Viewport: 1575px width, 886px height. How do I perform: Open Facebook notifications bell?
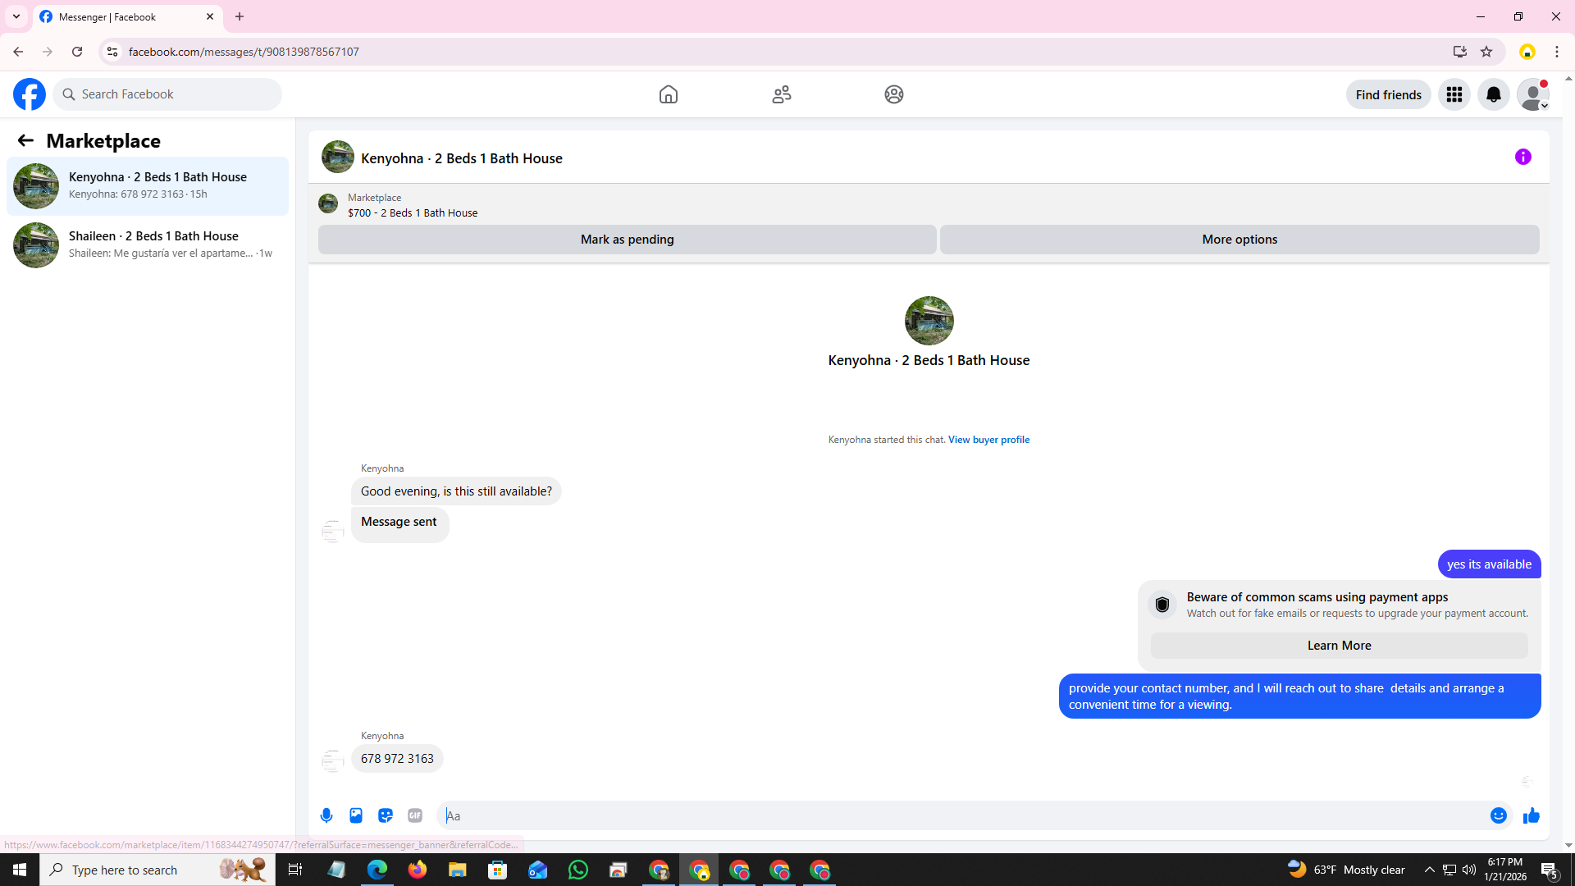1493,94
